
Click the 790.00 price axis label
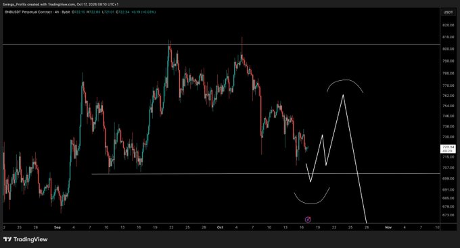coord(448,61)
